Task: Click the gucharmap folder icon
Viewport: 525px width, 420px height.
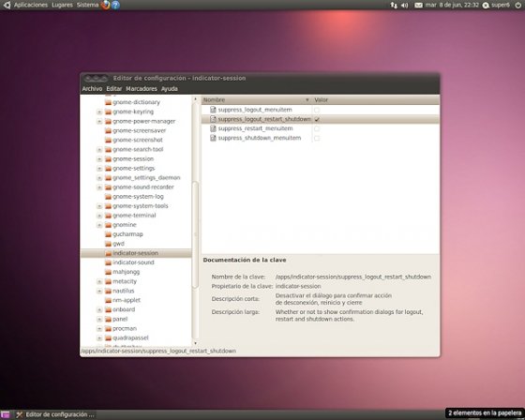Action: point(108,234)
